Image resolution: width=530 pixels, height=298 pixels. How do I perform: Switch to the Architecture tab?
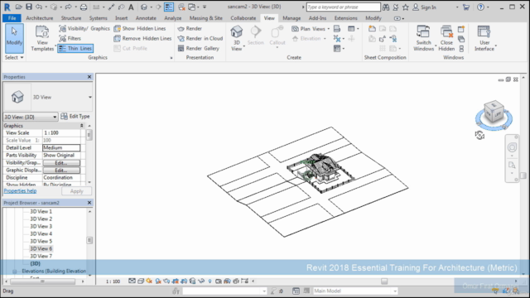coord(40,18)
